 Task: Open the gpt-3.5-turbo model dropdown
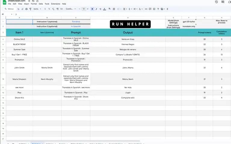coord(189,22)
